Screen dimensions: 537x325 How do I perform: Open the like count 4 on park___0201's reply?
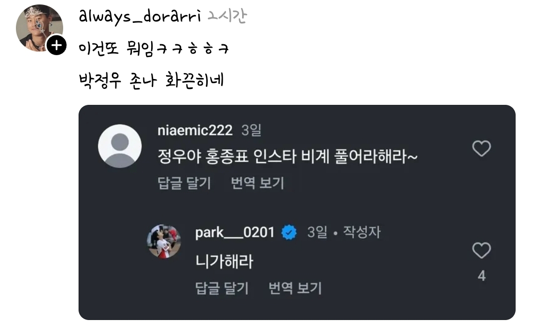point(481,276)
